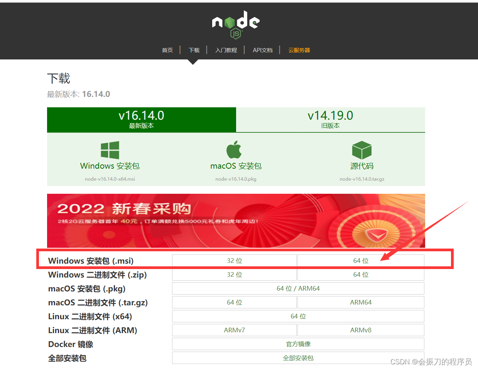Click the 最新版本: 16.14.0 text
The image size is (478, 369).
point(79,94)
